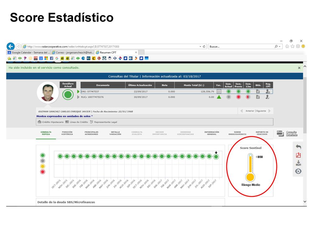Screen dimensions: 318x238
Task: Click the Anterior link
Action: [x=250, y=111]
